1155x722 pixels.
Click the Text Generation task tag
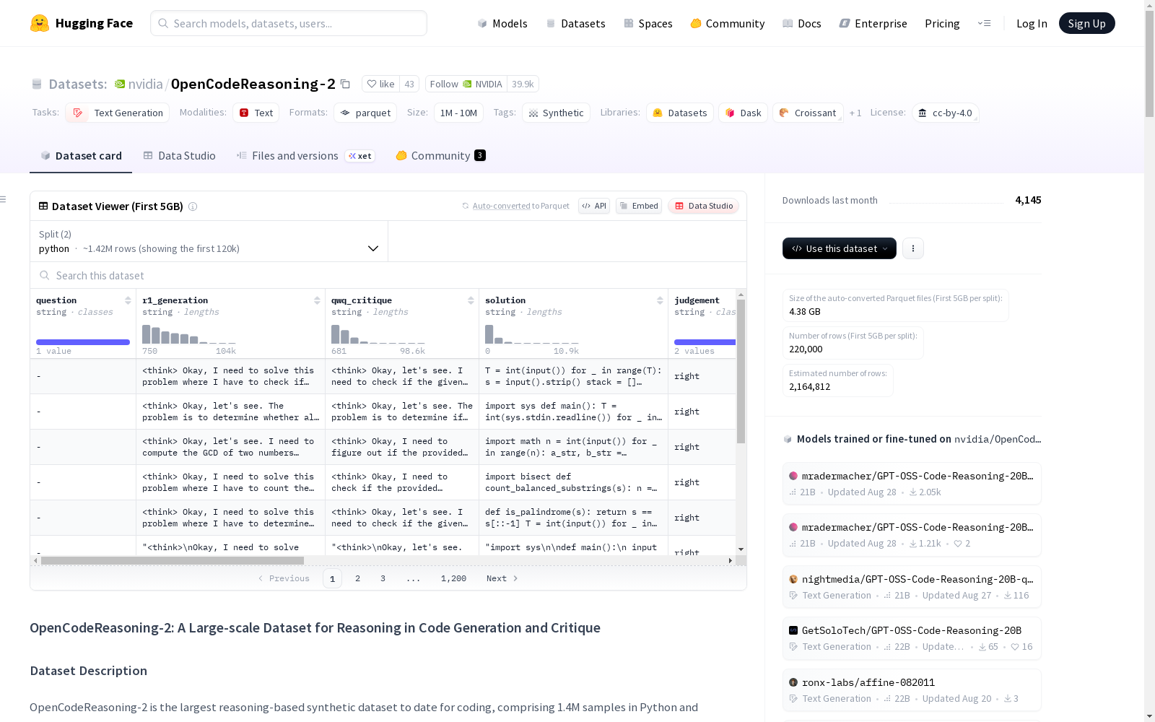pos(118,113)
